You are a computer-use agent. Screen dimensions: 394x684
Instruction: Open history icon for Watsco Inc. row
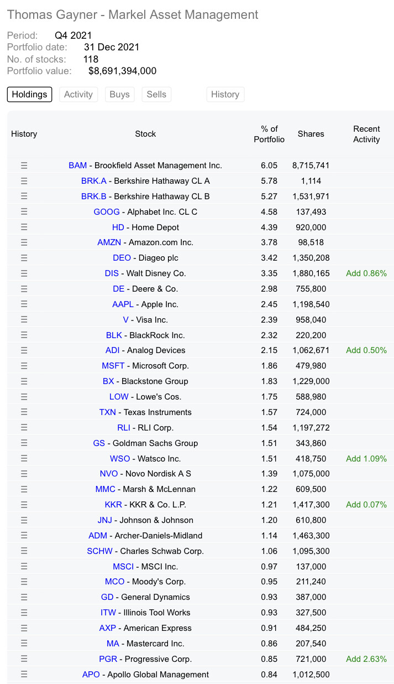[x=24, y=459]
